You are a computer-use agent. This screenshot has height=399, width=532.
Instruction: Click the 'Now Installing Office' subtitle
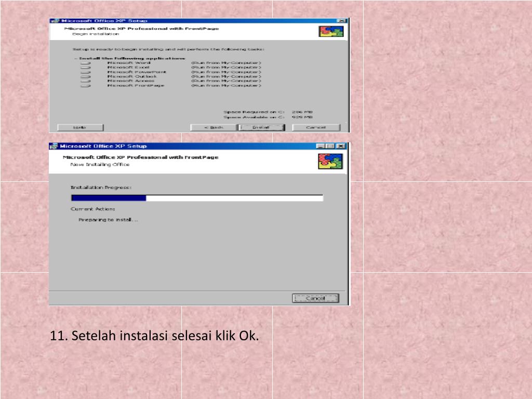coord(100,165)
